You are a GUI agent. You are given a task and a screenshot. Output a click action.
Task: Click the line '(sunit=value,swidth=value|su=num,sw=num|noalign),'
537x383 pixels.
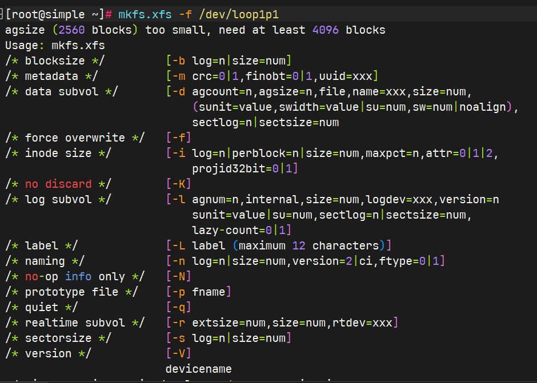pyautogui.click(x=356, y=107)
